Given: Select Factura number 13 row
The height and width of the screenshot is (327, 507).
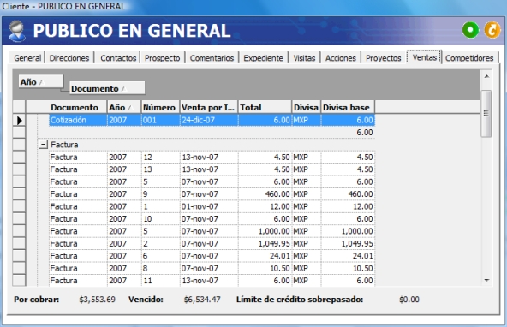Looking at the screenshot, I should tap(212, 169).
